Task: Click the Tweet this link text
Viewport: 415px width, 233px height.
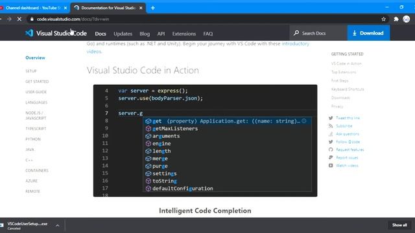Action: pos(348,118)
